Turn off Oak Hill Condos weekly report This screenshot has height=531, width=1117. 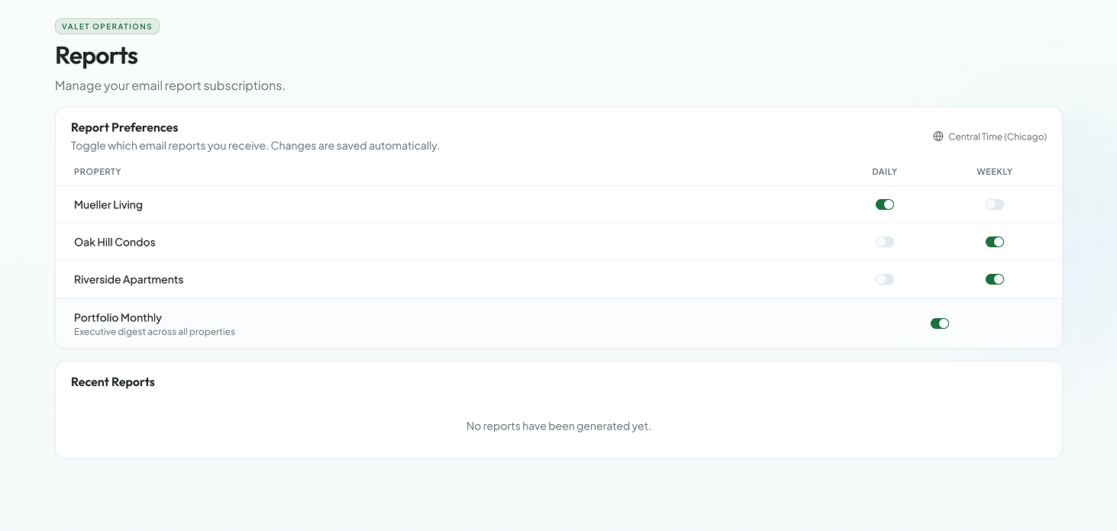click(994, 242)
